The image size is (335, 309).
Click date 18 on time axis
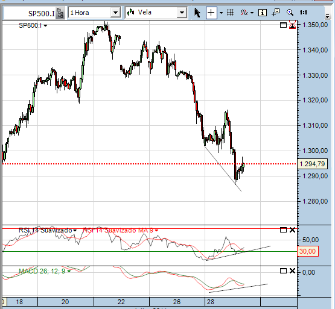(x=19, y=302)
